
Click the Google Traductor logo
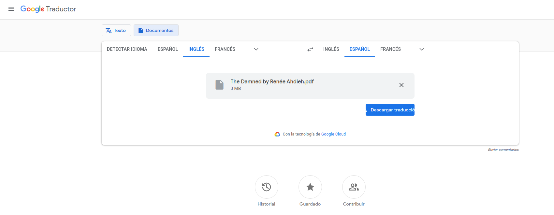tap(48, 9)
